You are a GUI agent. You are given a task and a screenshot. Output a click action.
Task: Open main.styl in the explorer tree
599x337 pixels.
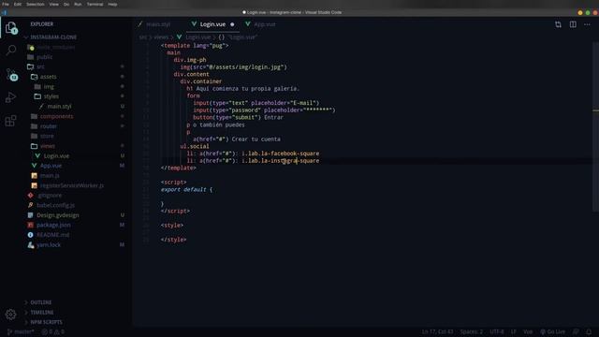[59, 106]
